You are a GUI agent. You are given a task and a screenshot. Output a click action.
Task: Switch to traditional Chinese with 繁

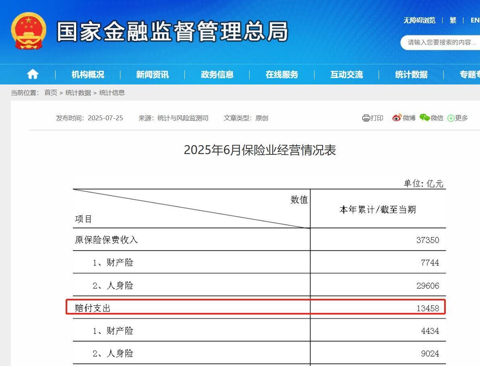click(x=453, y=20)
